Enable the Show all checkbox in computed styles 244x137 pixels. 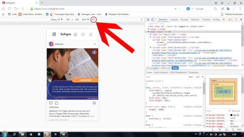click(x=230, y=111)
